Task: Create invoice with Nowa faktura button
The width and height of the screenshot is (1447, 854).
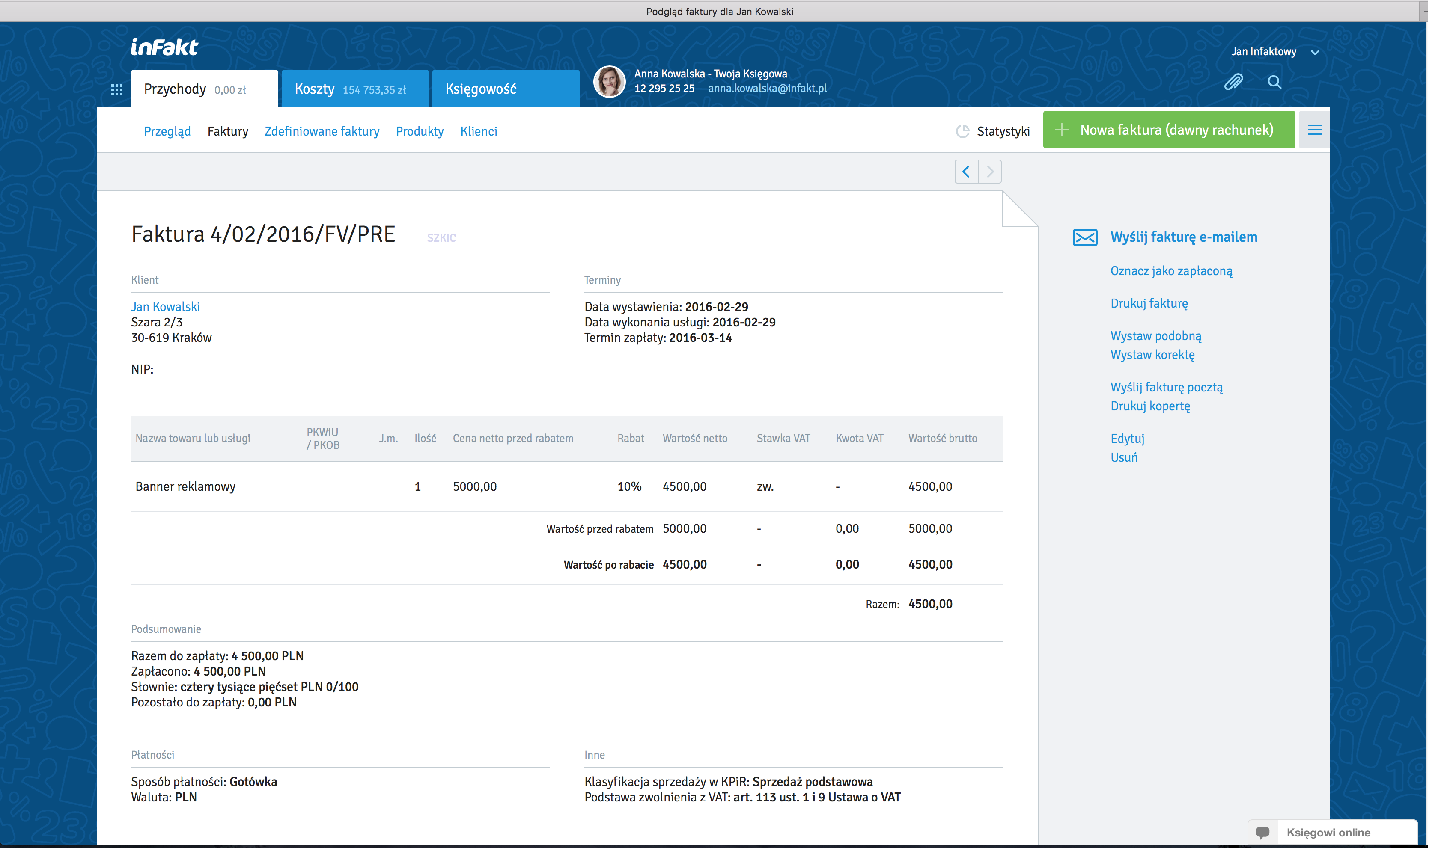Action: 1169,130
